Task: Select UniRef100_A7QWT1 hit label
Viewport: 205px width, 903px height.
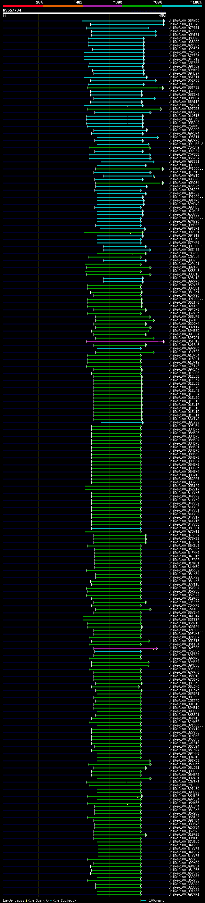Action: tap(184, 532)
